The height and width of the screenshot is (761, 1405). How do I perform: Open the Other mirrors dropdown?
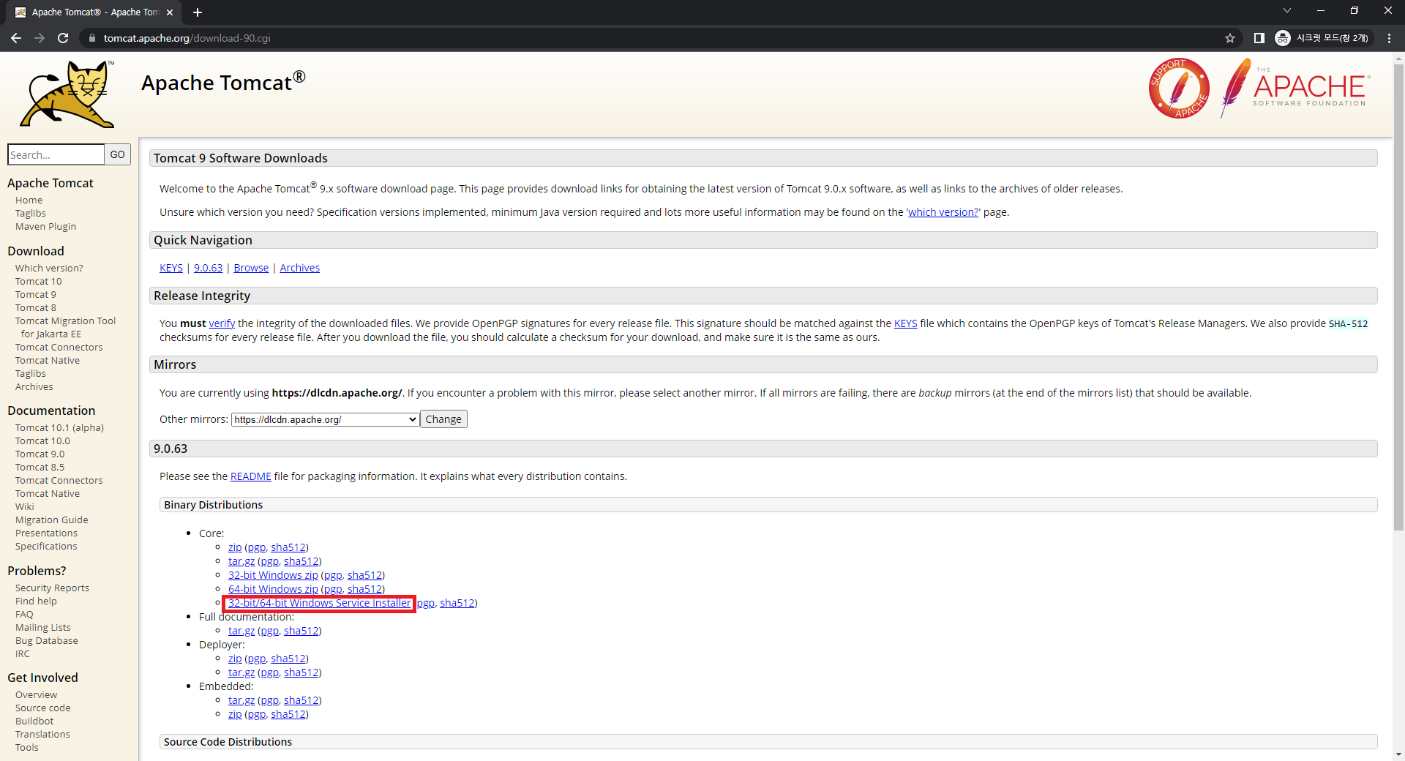(x=325, y=419)
